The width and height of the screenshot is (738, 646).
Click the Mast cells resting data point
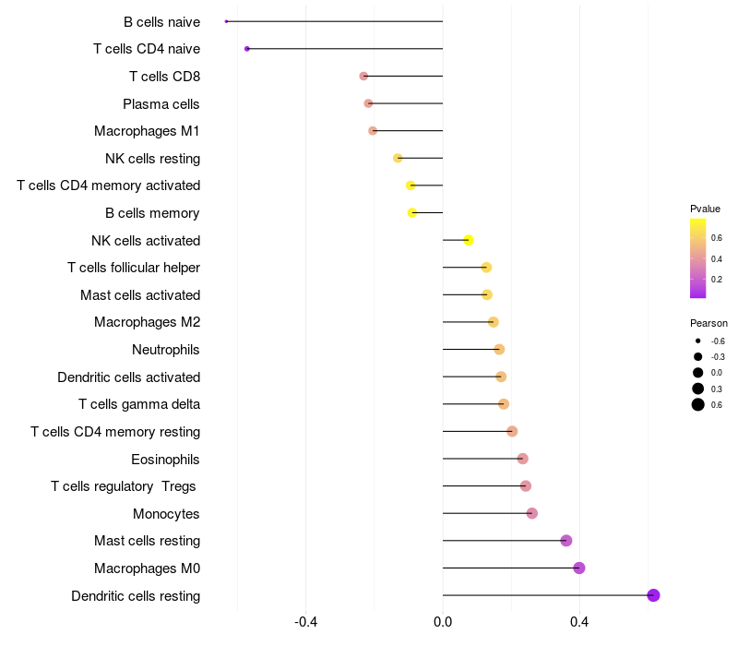tap(566, 541)
